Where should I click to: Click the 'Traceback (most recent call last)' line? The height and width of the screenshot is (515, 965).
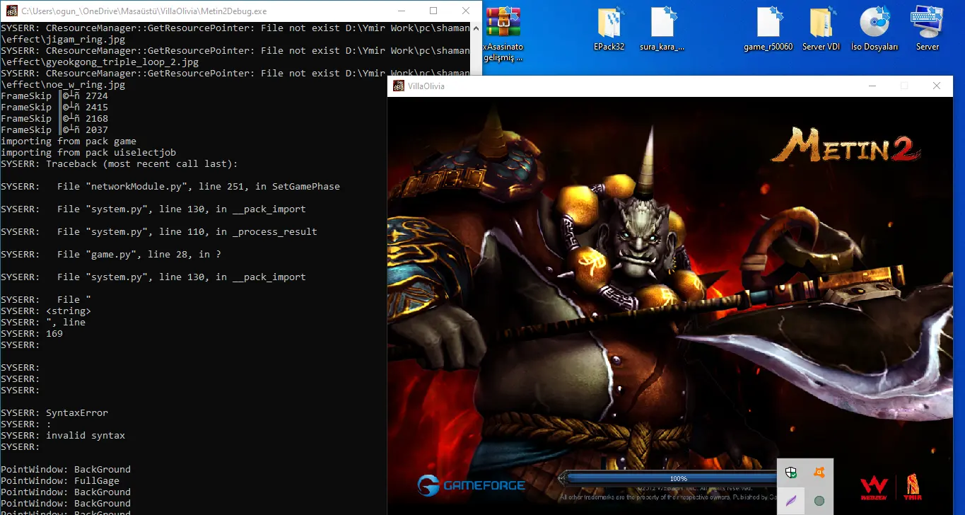click(x=119, y=164)
